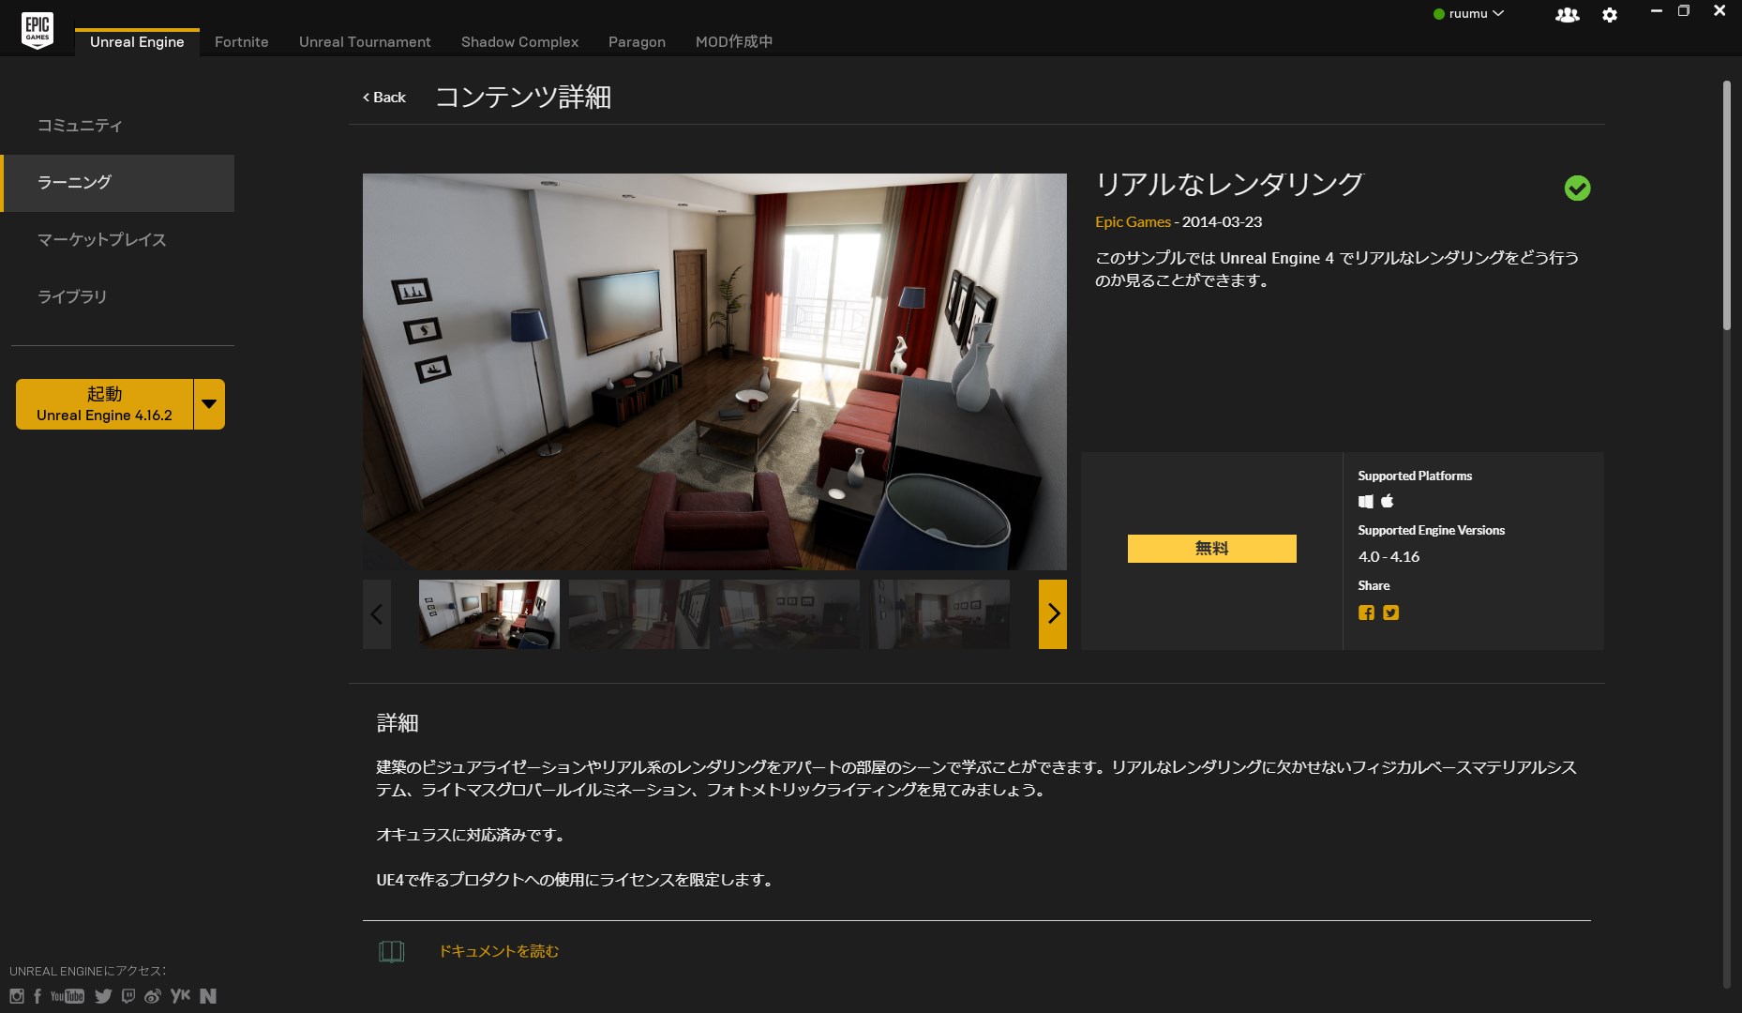Click the Apple platform icon
This screenshot has width=1742, height=1013.
click(1388, 501)
